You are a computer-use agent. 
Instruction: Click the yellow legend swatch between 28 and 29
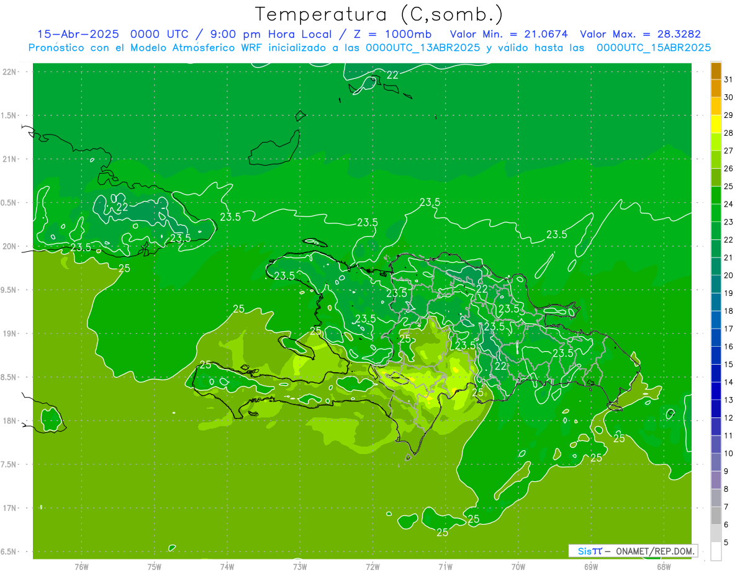pyautogui.click(x=716, y=124)
